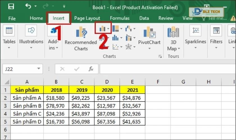
Task: Open Customize Quick Access Toolbar dropdown
Action: (x=64, y=6)
